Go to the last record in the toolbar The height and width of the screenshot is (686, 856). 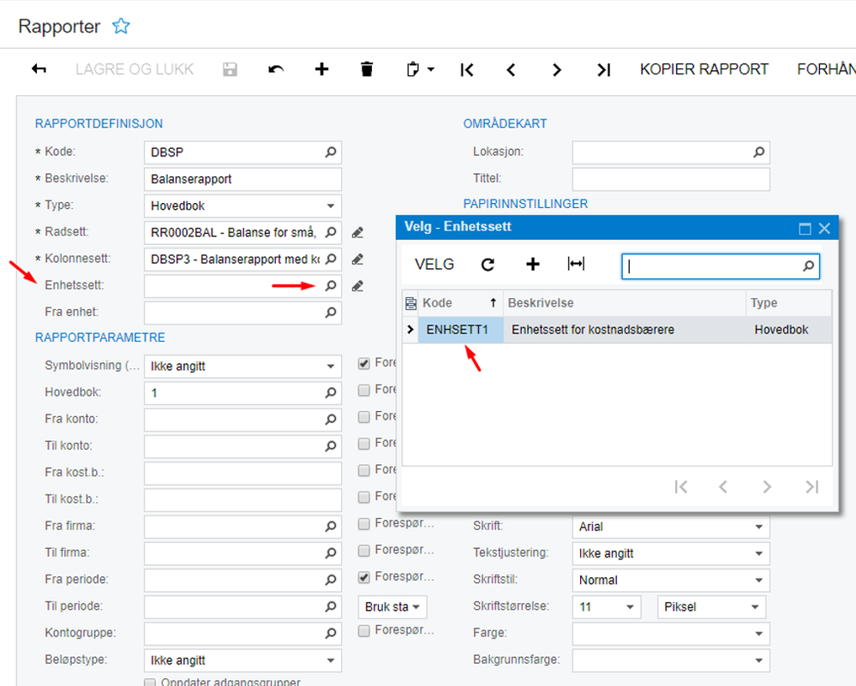(x=603, y=70)
